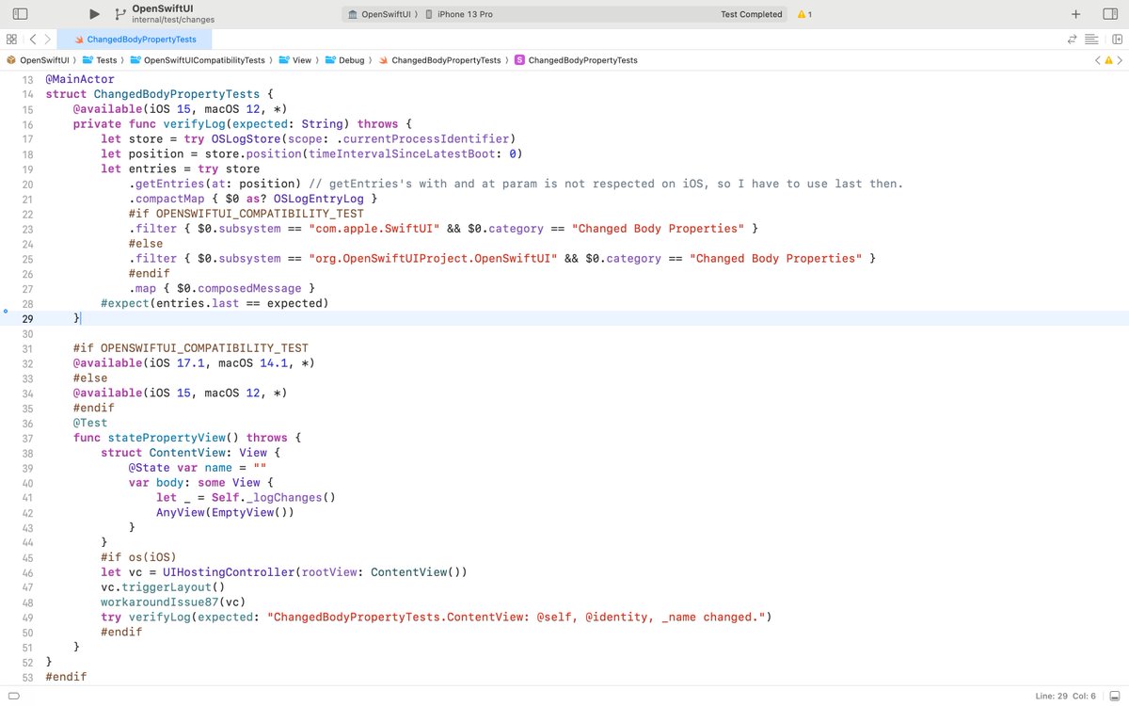Click the @Test attribute on line 36
The image size is (1129, 706).
click(x=90, y=424)
